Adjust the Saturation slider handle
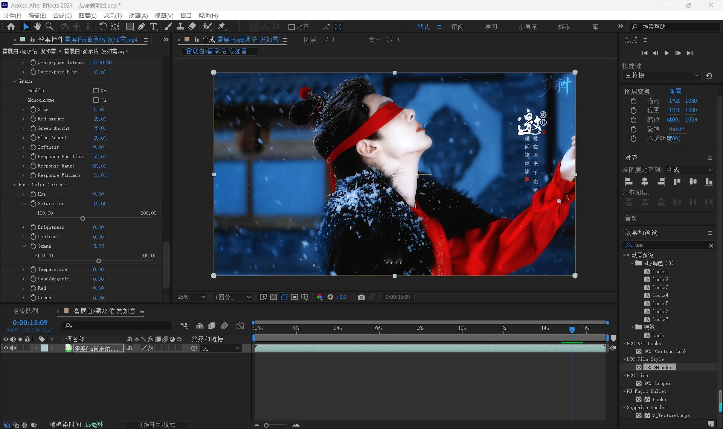This screenshot has width=723, height=429. pos(82,219)
